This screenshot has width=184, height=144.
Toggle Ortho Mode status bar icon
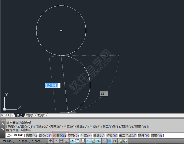tap(67, 141)
